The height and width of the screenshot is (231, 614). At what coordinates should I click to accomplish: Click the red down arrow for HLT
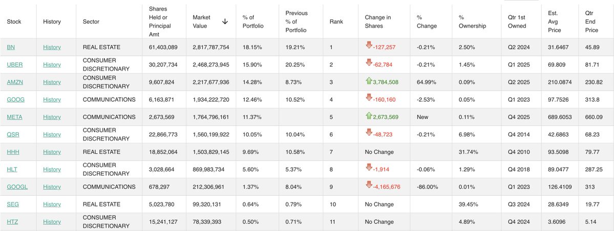tap(368, 168)
